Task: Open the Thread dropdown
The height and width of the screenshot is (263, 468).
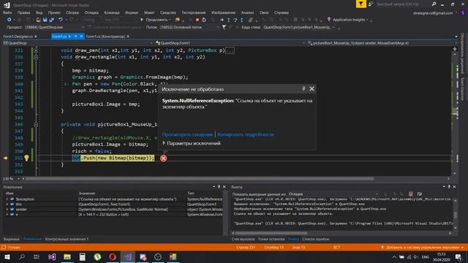Action: coord(217,27)
